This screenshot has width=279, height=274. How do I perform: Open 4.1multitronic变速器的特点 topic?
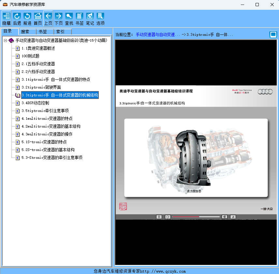coord(47,119)
